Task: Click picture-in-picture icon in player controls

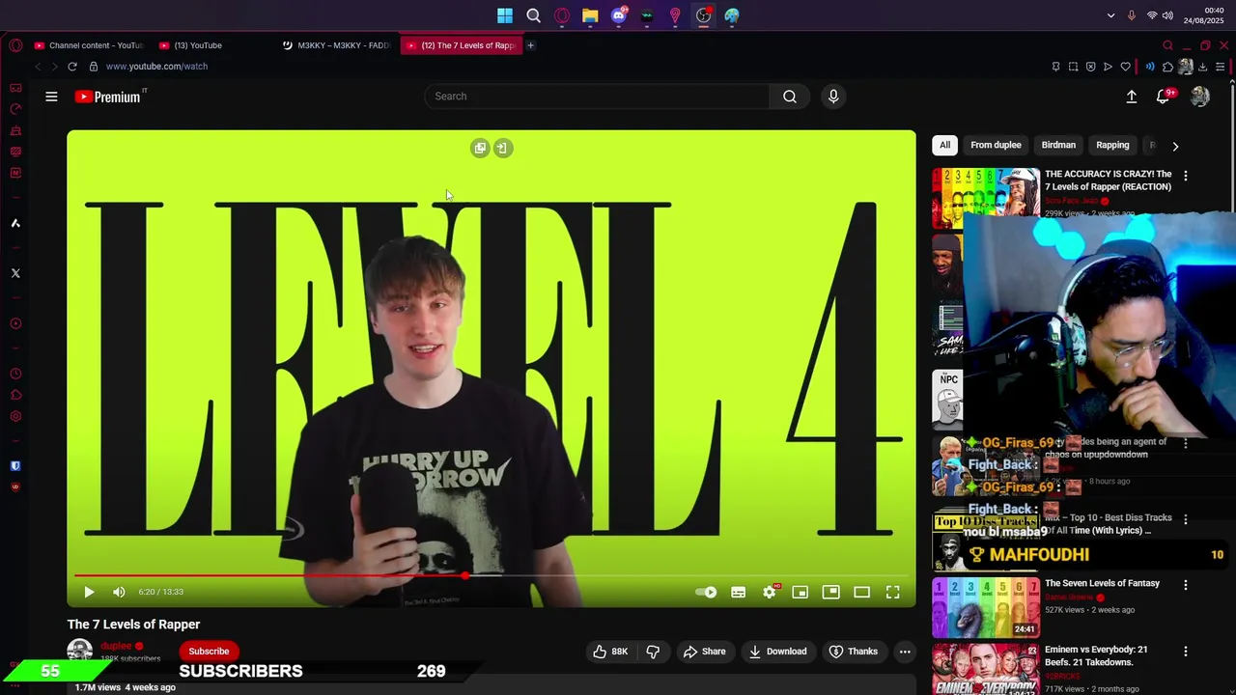Action: [831, 592]
